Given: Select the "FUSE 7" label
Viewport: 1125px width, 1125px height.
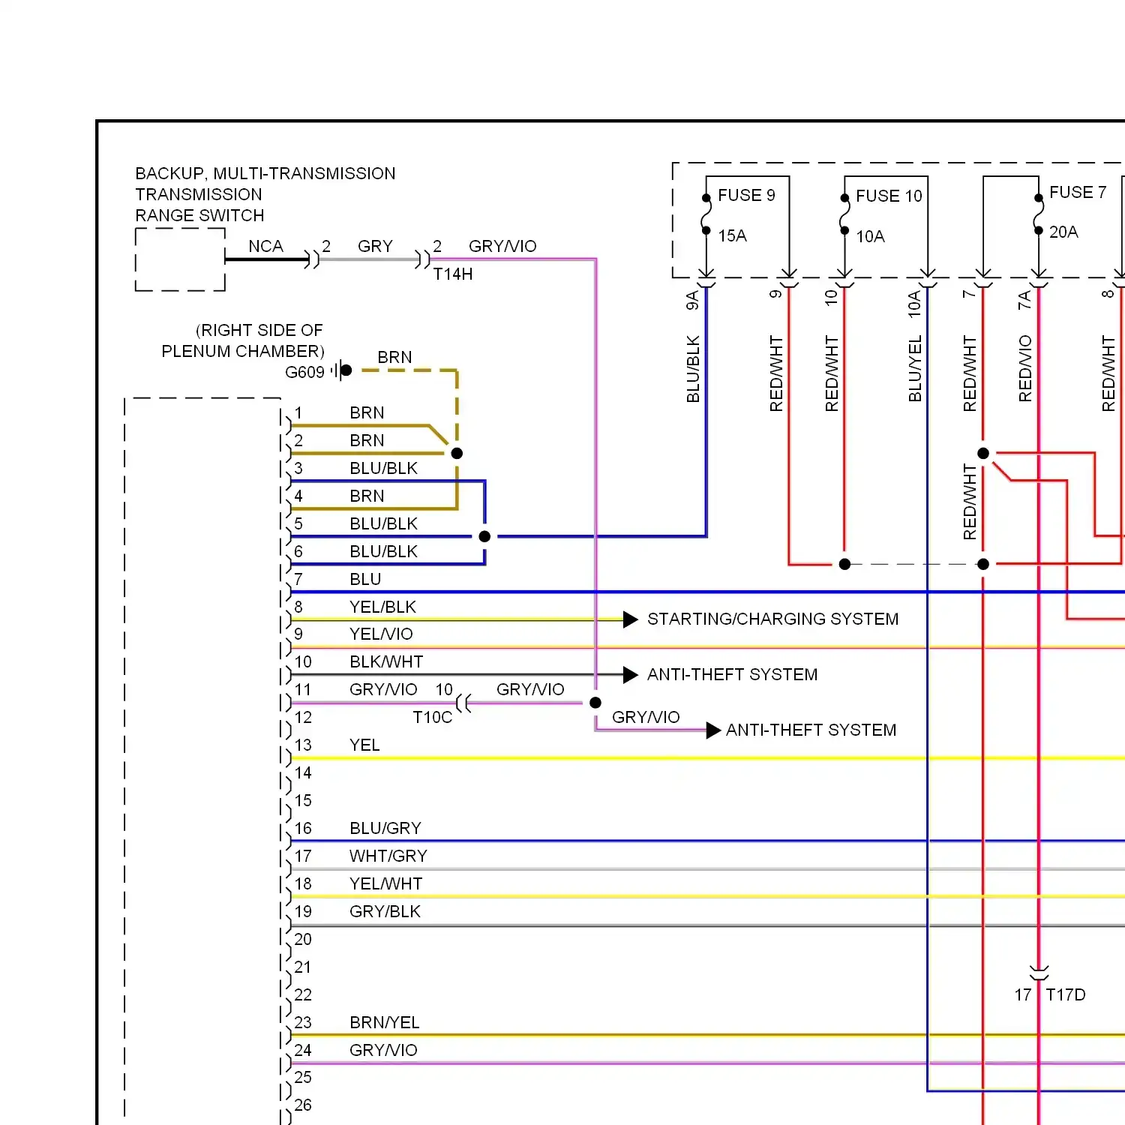Looking at the screenshot, I should coord(1078,192).
